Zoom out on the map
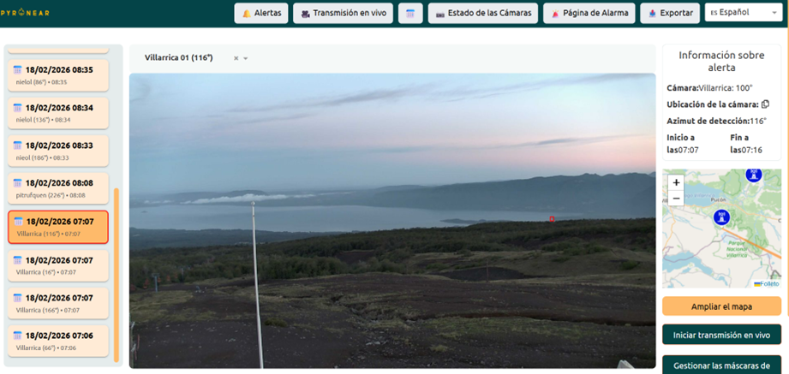Screen dimensions: 789x374 [x=676, y=198]
